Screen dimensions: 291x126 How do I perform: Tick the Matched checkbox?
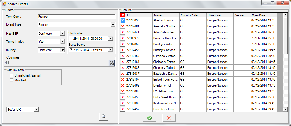(12, 80)
